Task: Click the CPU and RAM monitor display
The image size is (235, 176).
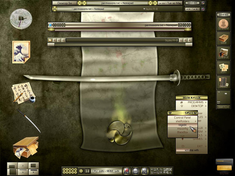Action: (x=106, y=171)
